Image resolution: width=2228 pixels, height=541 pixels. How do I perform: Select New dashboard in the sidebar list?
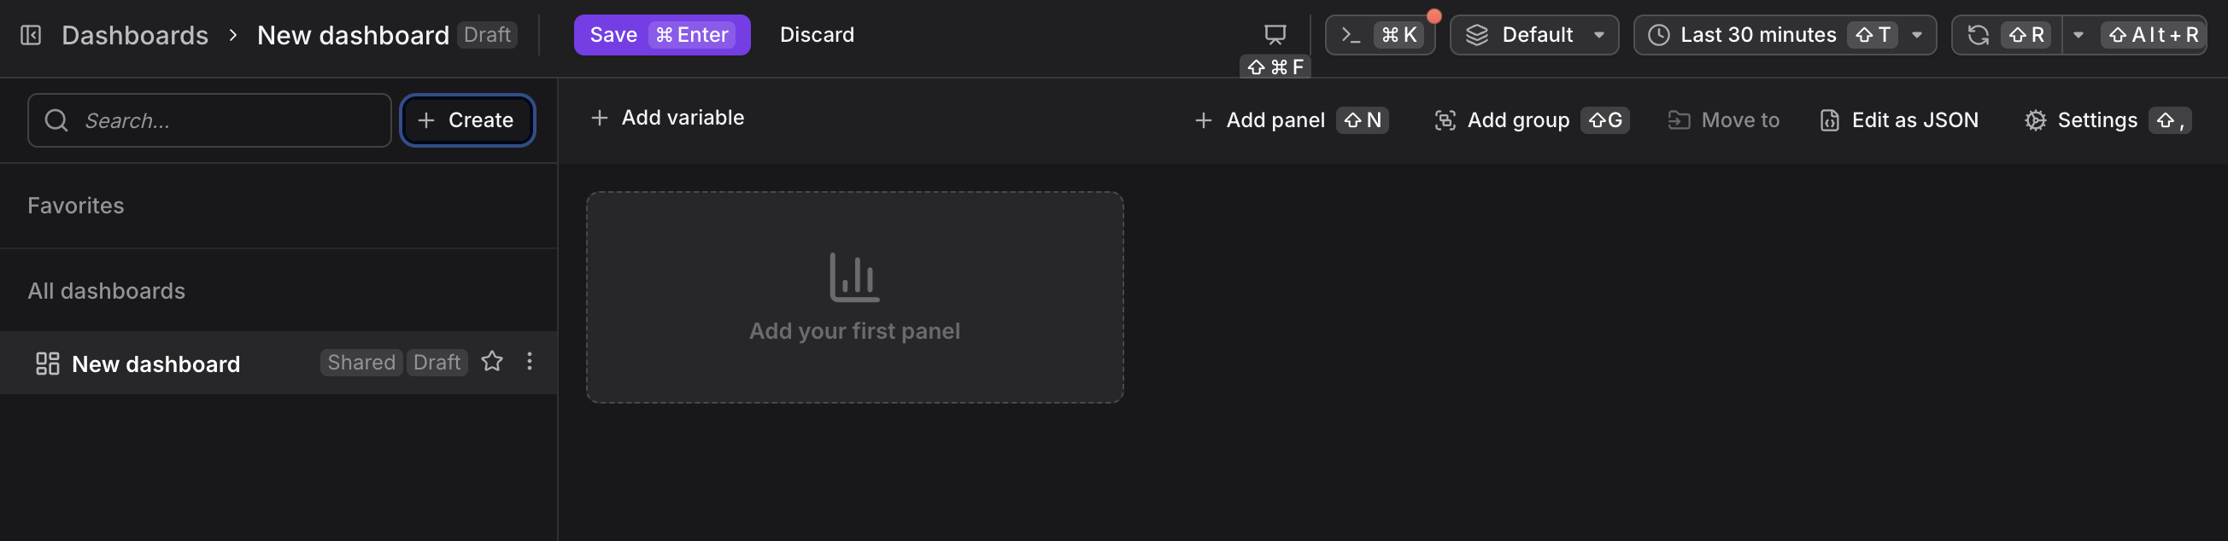click(x=155, y=364)
